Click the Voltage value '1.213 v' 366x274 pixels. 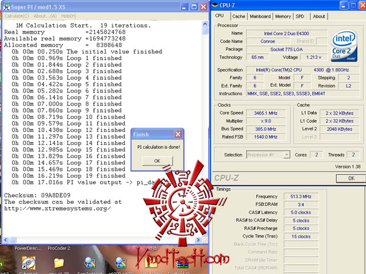pos(314,57)
